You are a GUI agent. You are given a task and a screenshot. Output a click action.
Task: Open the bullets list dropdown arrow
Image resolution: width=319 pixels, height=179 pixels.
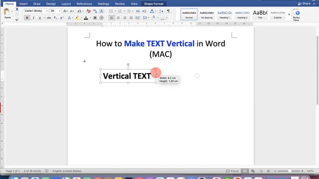(116, 11)
